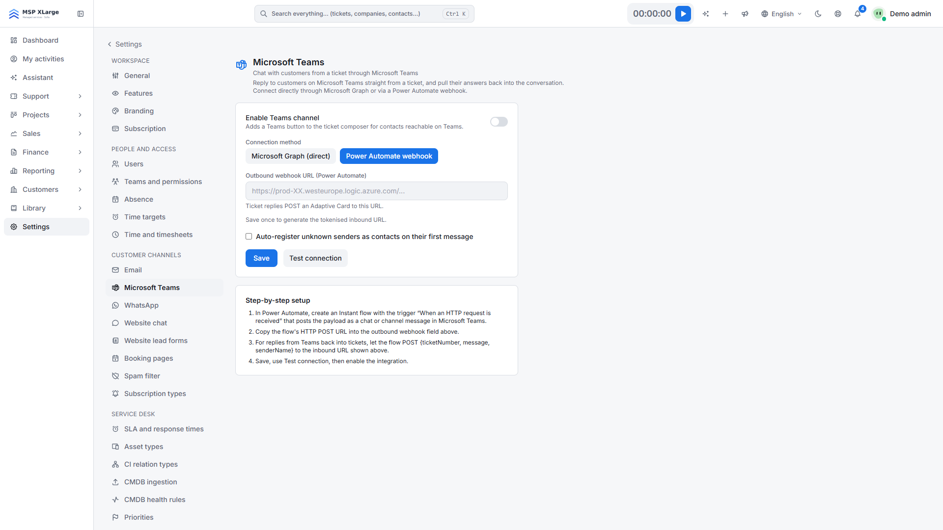The image size is (943, 530).
Task: Expand the Projects menu chevron
Action: coord(80,115)
